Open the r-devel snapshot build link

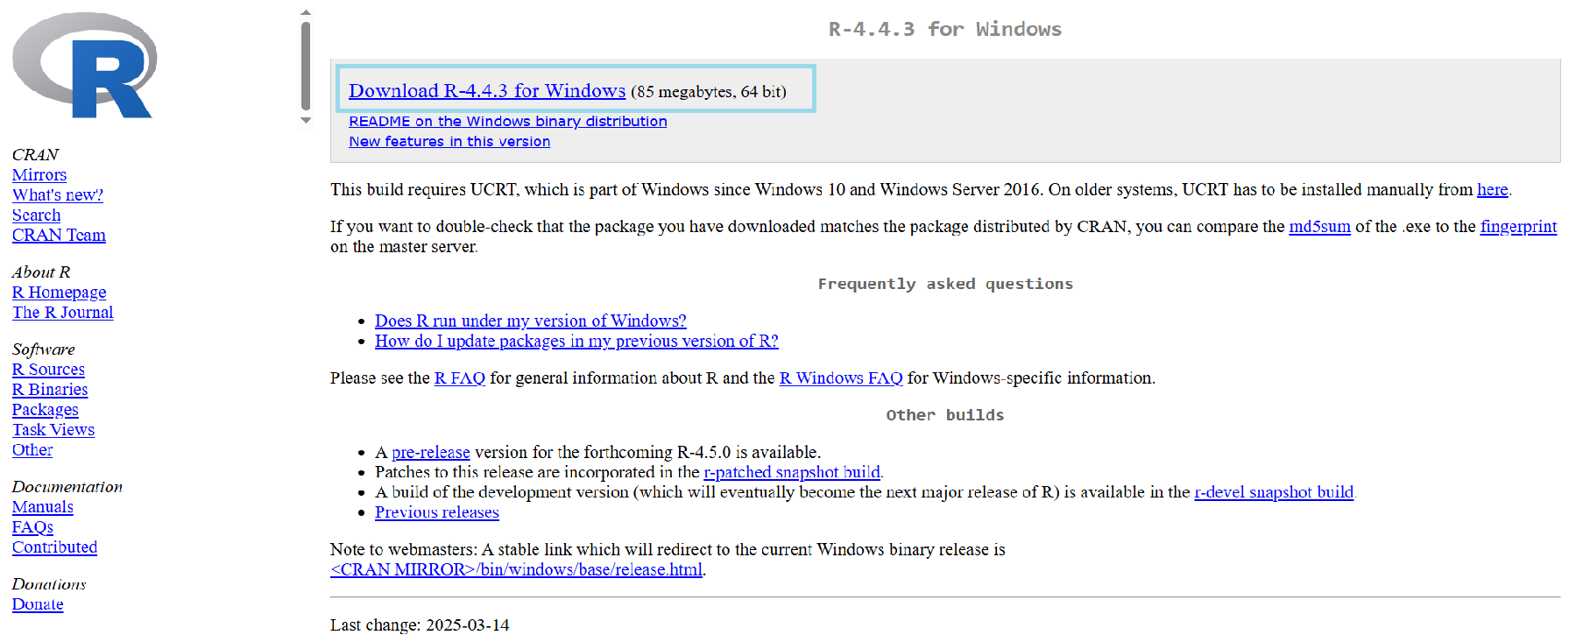click(x=1274, y=492)
